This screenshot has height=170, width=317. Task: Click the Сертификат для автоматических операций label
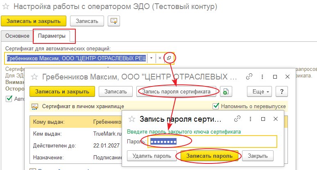point(58,48)
